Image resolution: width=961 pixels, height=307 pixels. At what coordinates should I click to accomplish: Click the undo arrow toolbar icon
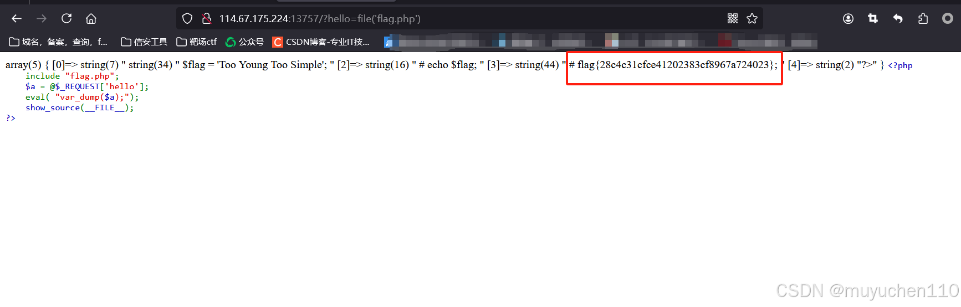coord(898,19)
